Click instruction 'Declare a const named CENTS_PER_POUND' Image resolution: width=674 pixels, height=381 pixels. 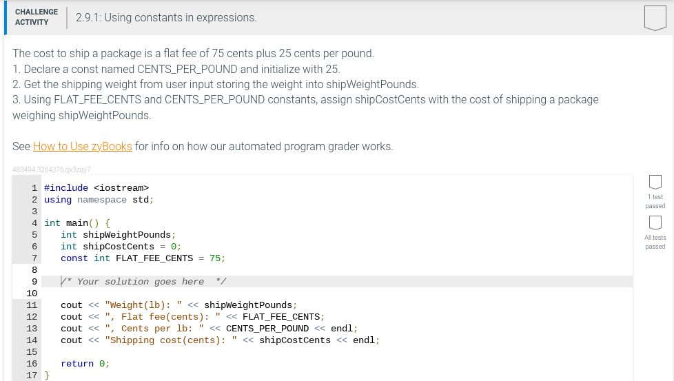(x=176, y=69)
